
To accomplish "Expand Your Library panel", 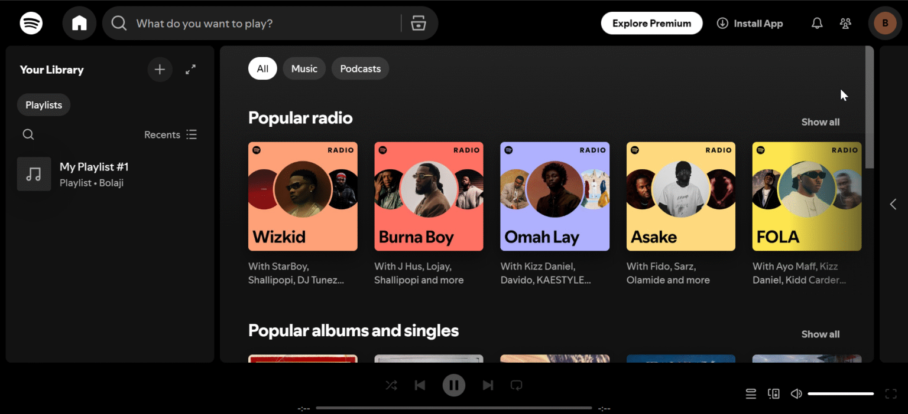I will coord(190,70).
